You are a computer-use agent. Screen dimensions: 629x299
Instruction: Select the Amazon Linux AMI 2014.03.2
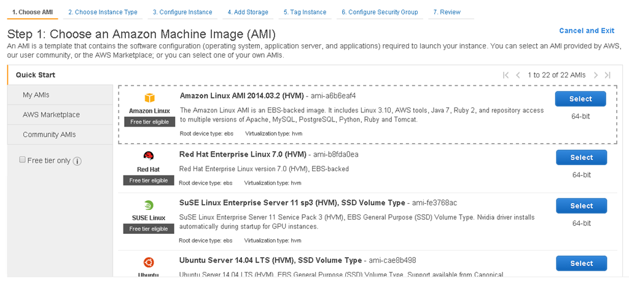pyautogui.click(x=580, y=99)
